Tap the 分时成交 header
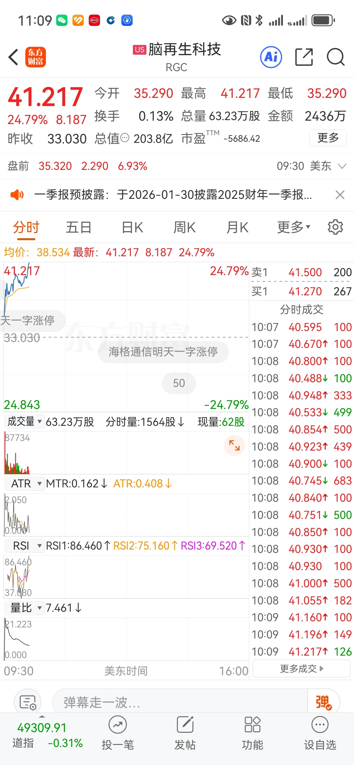The width and height of the screenshot is (354, 765). tap(301, 309)
